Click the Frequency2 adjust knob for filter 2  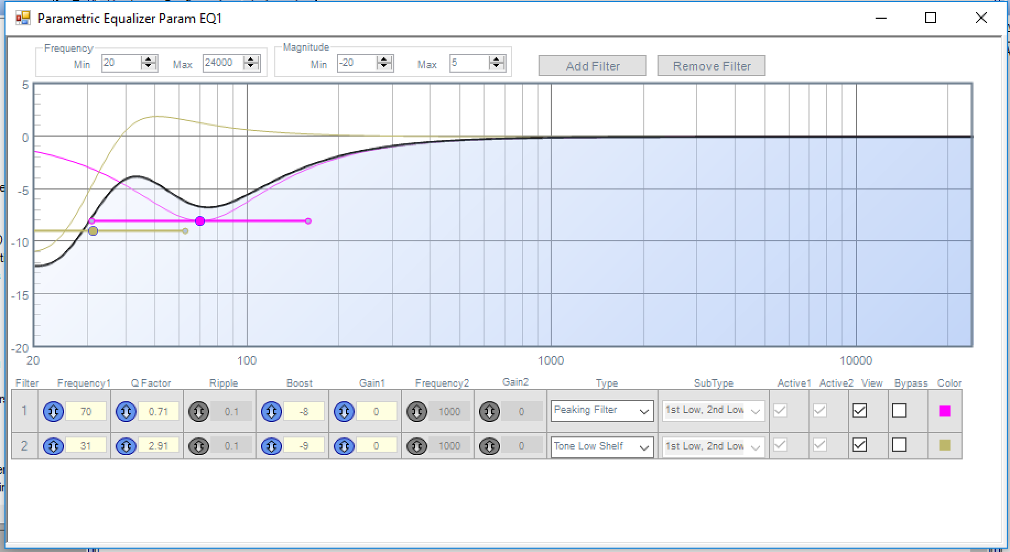pyautogui.click(x=417, y=446)
